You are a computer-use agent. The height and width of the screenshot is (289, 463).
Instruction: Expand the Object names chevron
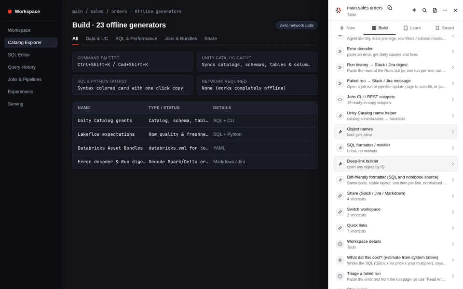453,132
